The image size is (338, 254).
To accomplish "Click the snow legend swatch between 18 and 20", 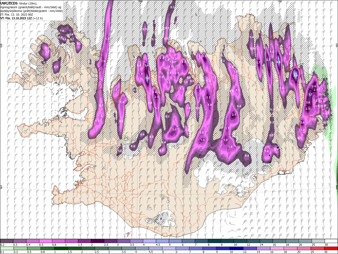I will coord(292,241).
